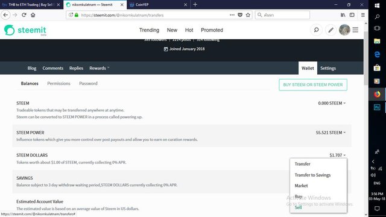This screenshot has height=217, width=386.
Task: Open the page actions three-dots icon
Action: click(232, 15)
